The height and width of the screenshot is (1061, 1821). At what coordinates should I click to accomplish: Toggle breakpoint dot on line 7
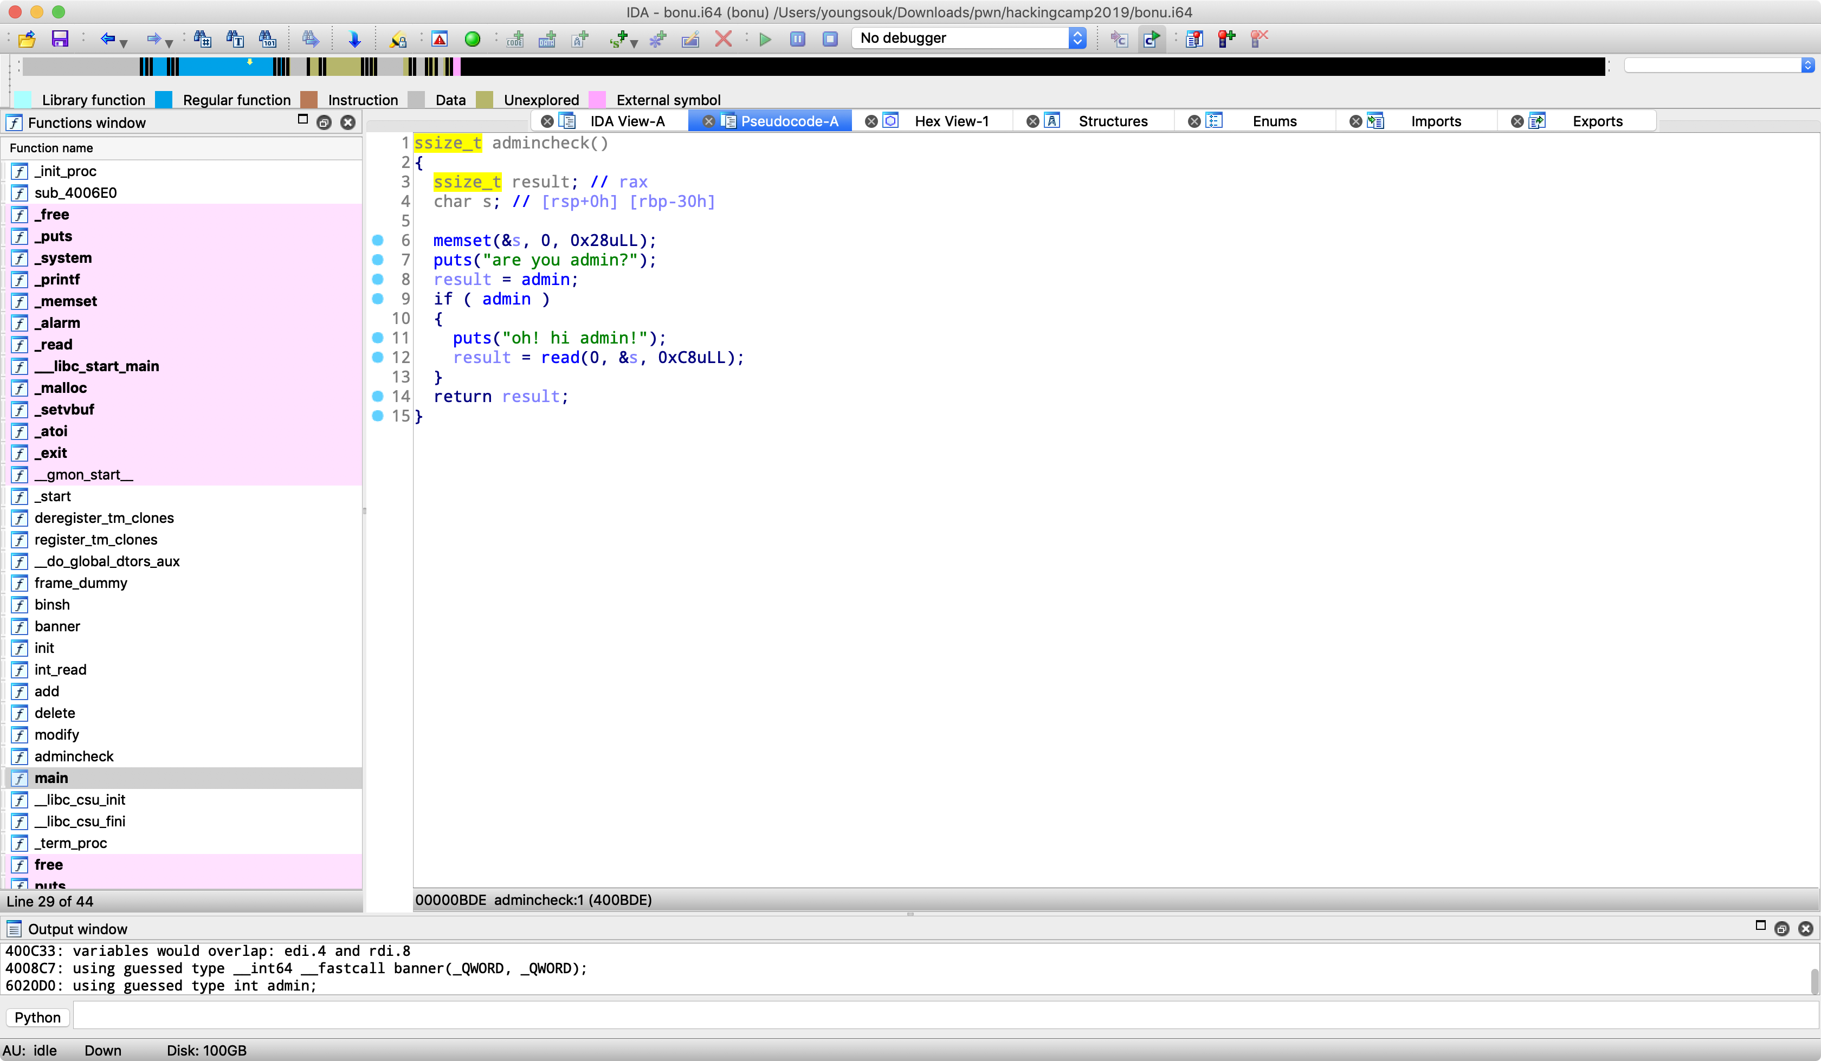[x=378, y=260]
